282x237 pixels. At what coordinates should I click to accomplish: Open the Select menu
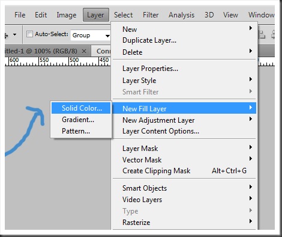[x=123, y=15]
